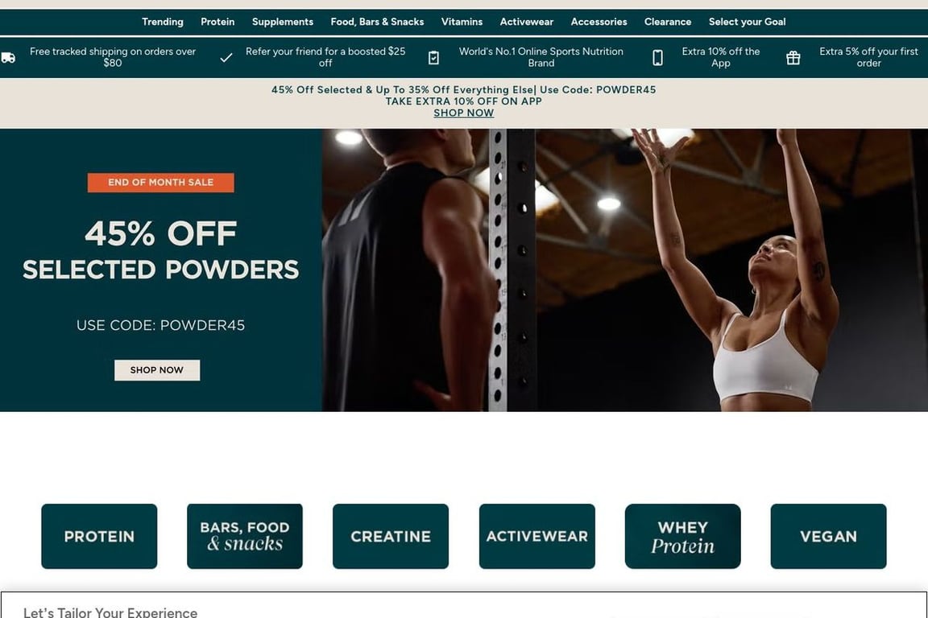Image resolution: width=928 pixels, height=618 pixels.
Task: Select Activewear in the navigation bar
Action: pos(527,22)
